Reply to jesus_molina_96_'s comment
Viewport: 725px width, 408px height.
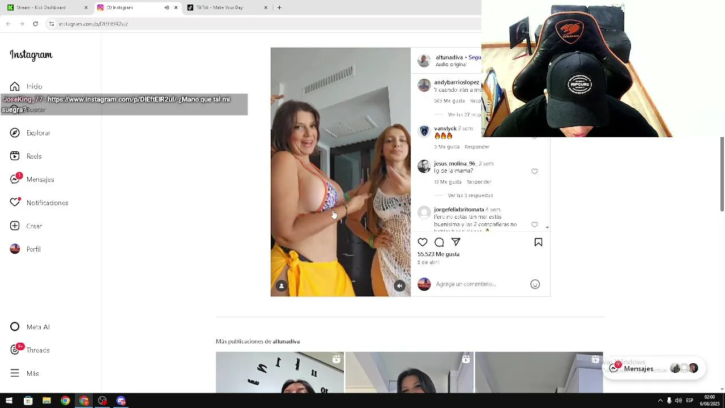click(x=479, y=182)
